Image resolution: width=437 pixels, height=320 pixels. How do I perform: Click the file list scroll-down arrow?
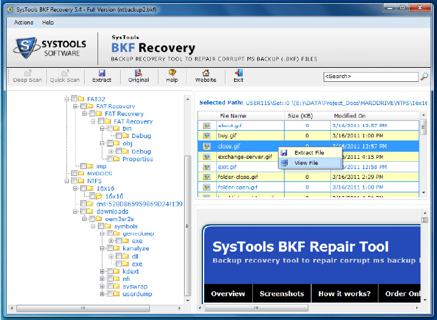coord(424,192)
